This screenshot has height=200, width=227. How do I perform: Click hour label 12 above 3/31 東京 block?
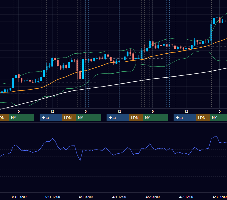point(52,112)
